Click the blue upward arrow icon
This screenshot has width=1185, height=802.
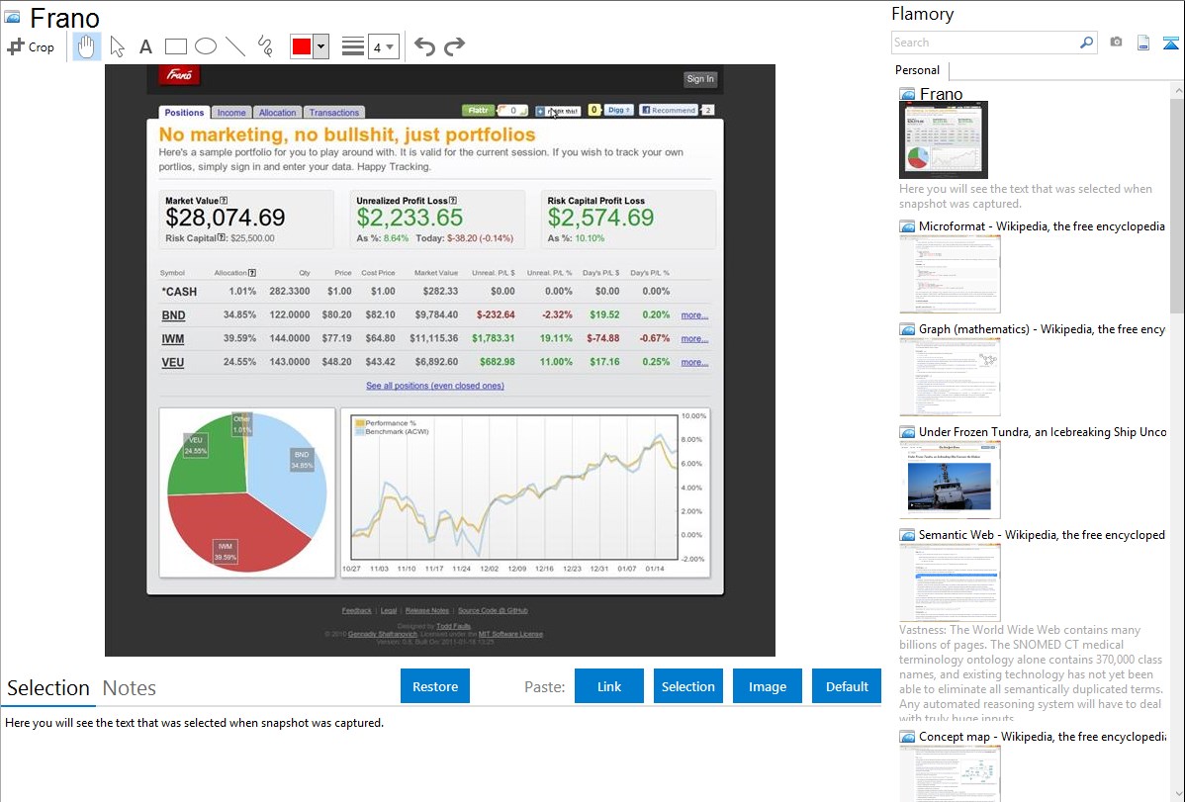point(1170,43)
